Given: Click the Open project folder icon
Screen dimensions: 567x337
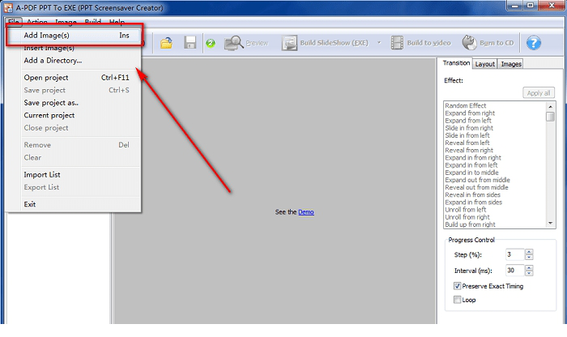Looking at the screenshot, I should pyautogui.click(x=166, y=43).
